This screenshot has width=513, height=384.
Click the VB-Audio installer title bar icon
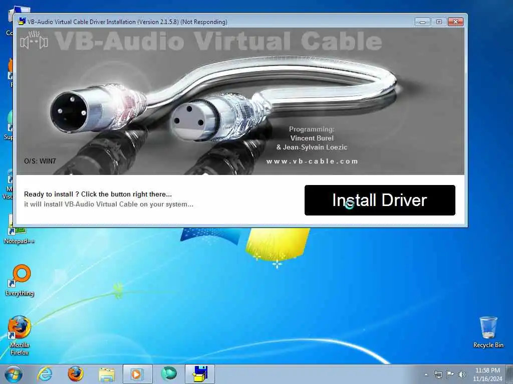(x=22, y=21)
